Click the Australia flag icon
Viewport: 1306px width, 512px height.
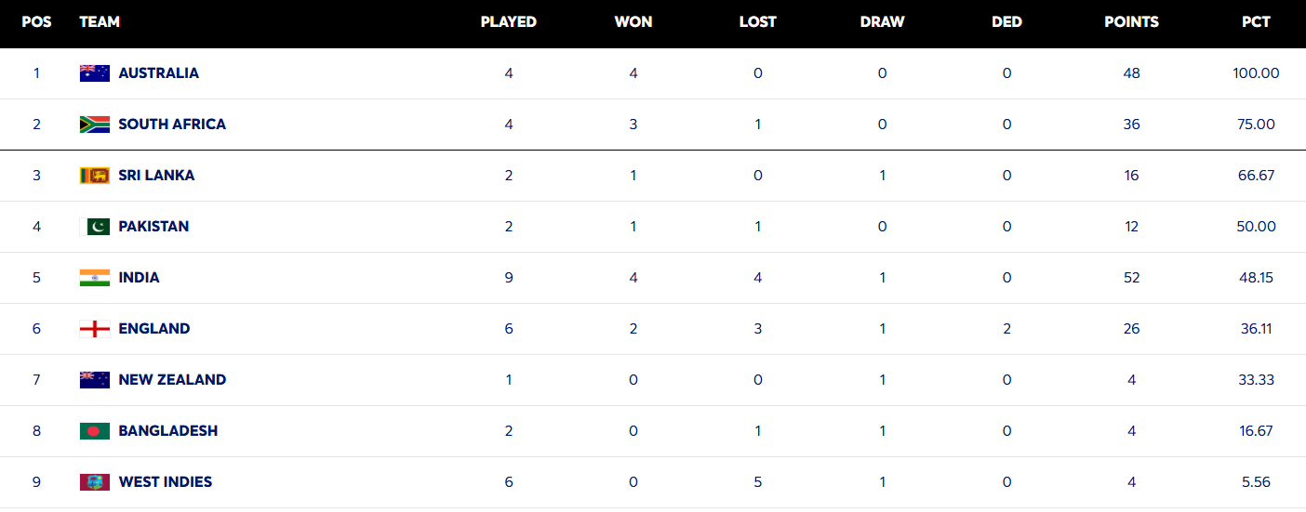tap(95, 73)
